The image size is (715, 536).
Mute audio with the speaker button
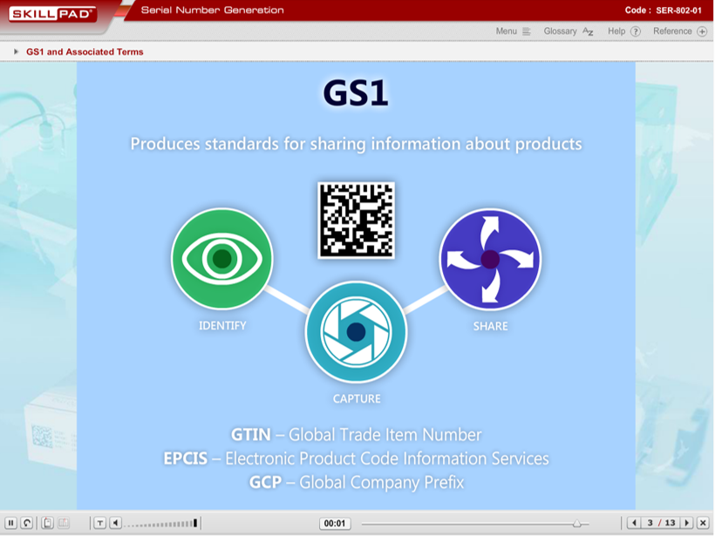[x=116, y=523]
